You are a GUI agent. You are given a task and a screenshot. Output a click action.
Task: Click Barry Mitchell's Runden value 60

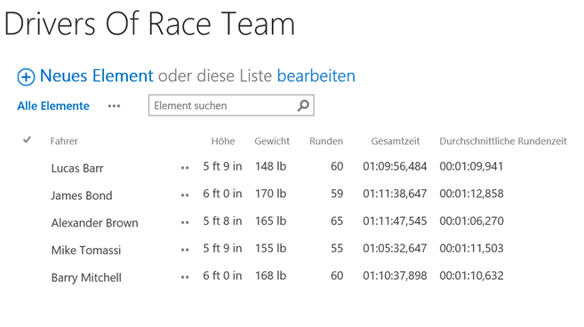(x=337, y=275)
